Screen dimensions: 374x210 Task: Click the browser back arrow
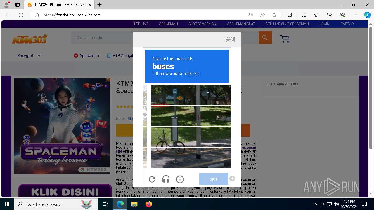pyautogui.click(x=8, y=15)
